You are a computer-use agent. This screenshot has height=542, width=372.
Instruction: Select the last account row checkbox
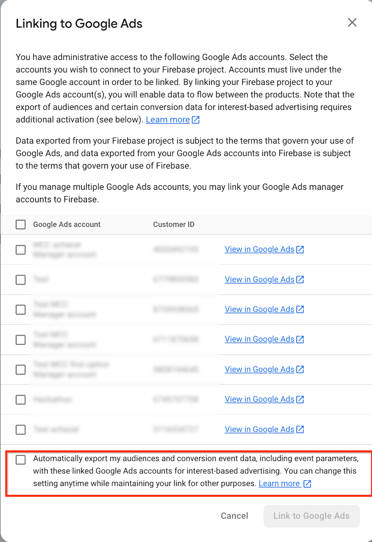(20, 430)
